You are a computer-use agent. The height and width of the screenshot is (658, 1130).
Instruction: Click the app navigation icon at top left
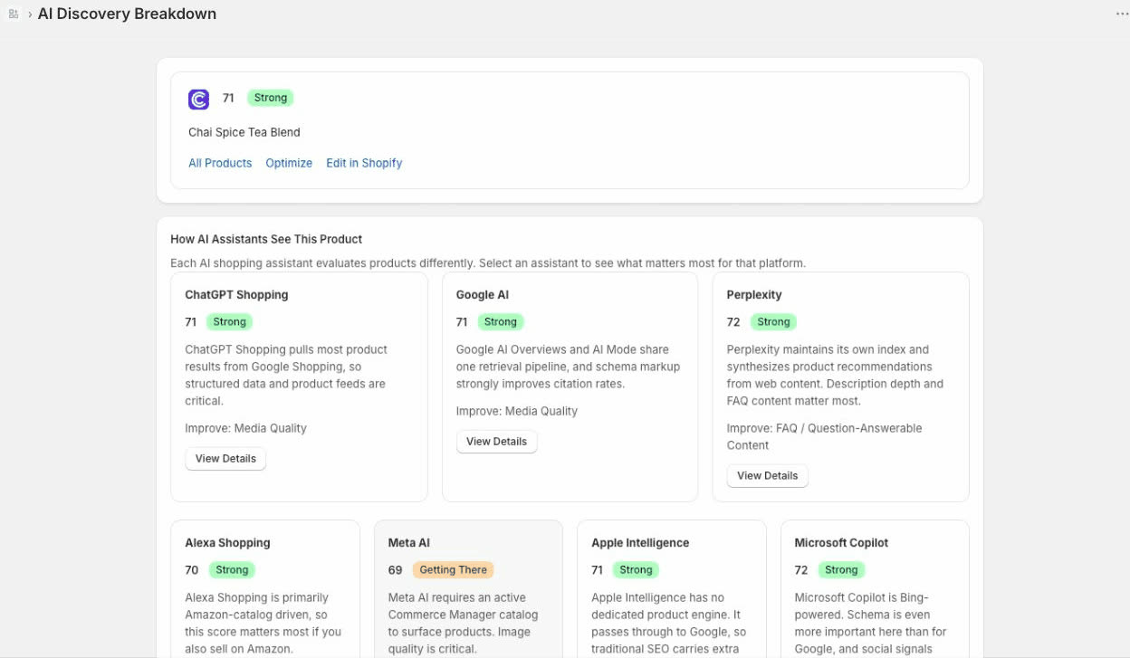(14, 14)
